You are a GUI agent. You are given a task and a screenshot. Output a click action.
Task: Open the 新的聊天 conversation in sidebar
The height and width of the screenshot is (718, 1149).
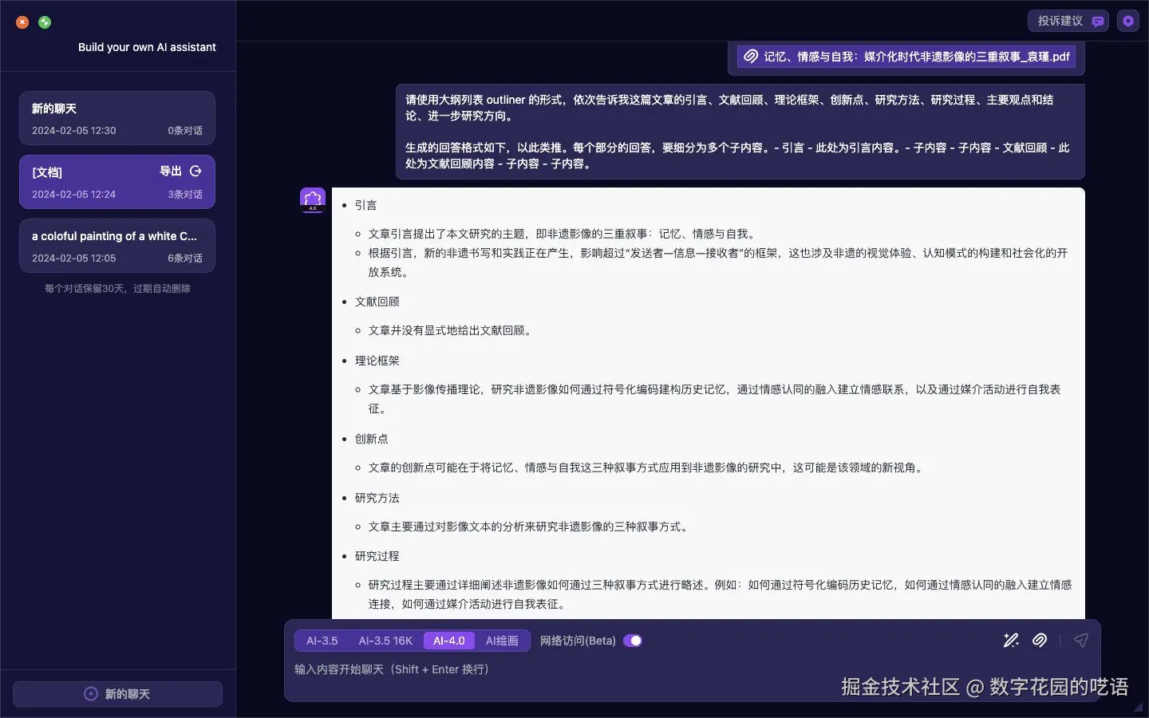pos(117,118)
